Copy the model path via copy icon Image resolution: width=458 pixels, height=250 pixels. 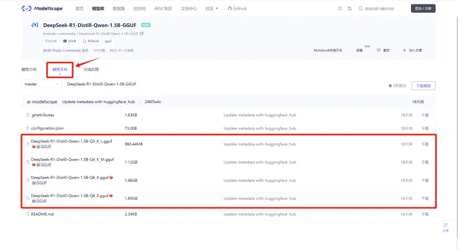point(142,33)
